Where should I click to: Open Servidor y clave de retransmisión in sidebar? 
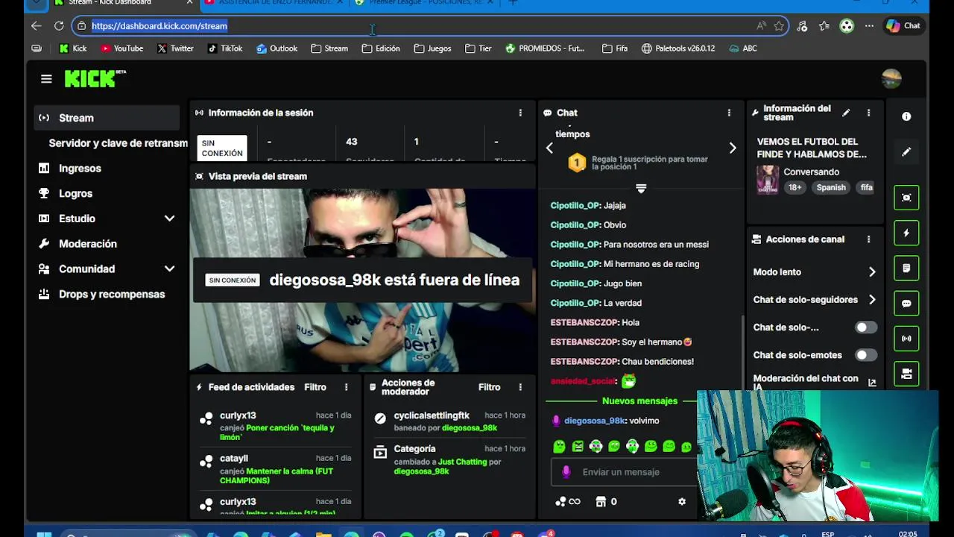click(x=118, y=143)
